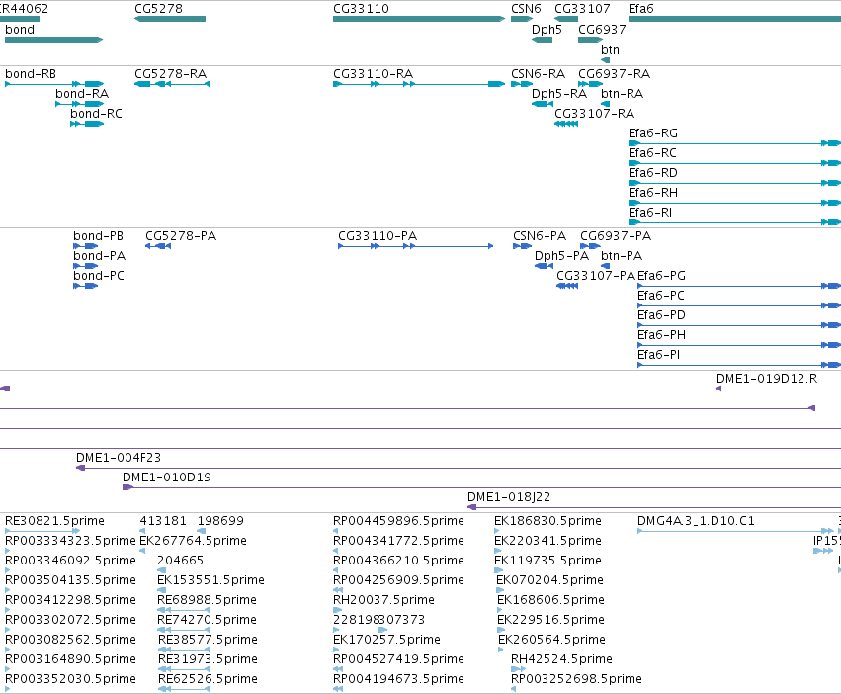Click the bond-PA protein label
Image resolution: width=841 pixels, height=694 pixels.
point(99,256)
